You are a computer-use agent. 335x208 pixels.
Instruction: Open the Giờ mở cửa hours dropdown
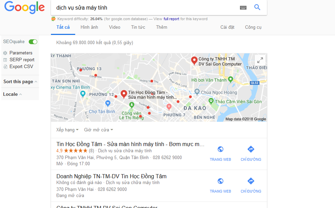tap(98, 130)
